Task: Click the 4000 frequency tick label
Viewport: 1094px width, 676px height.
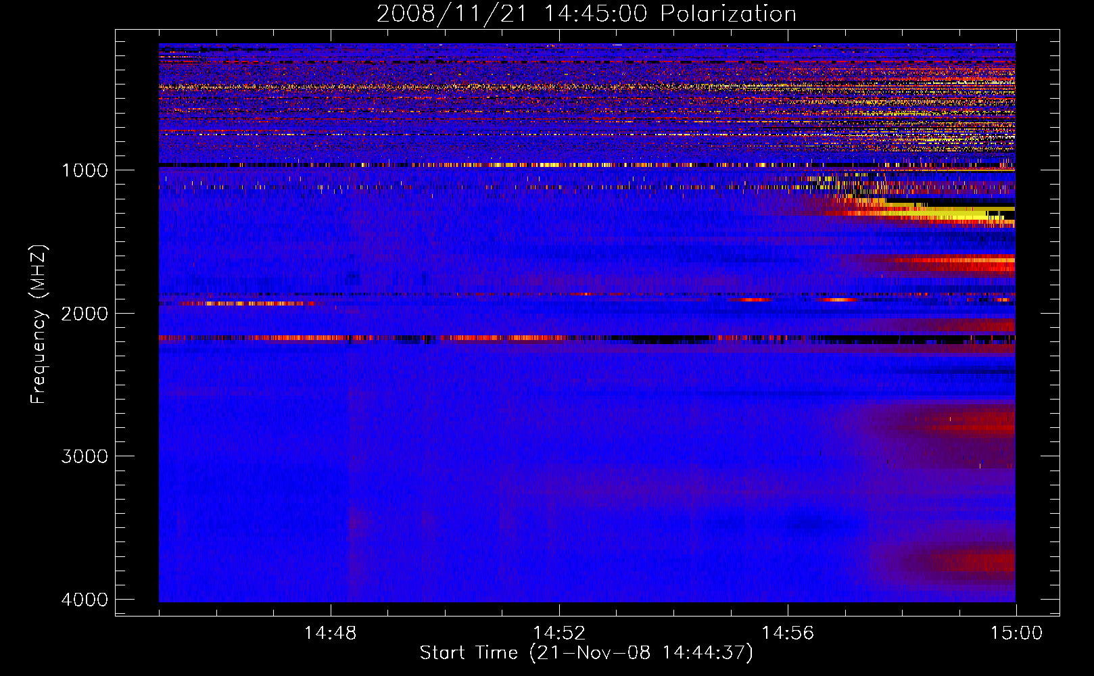Action: (85, 600)
